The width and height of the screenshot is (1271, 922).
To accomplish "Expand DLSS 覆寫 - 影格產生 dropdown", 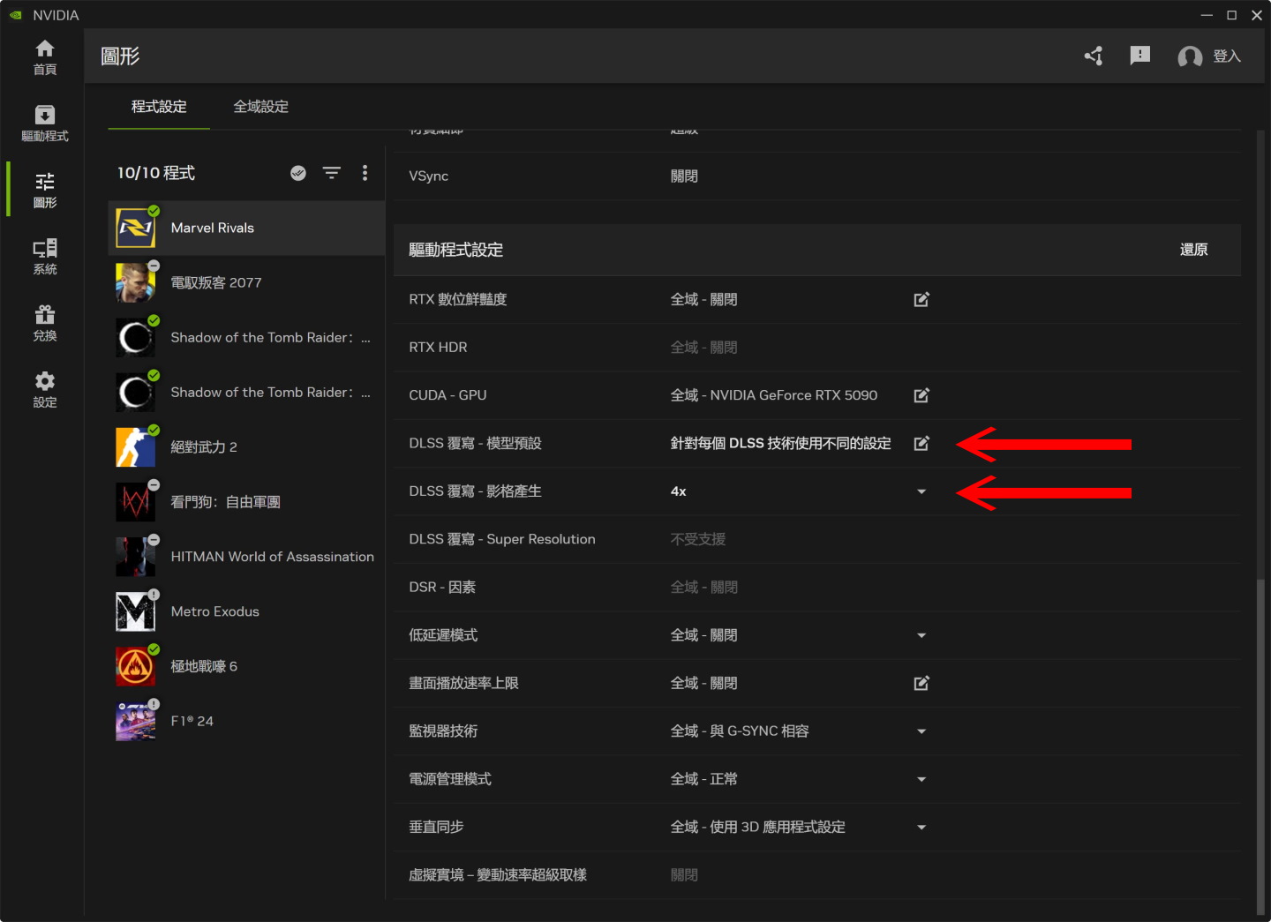I will click(921, 491).
